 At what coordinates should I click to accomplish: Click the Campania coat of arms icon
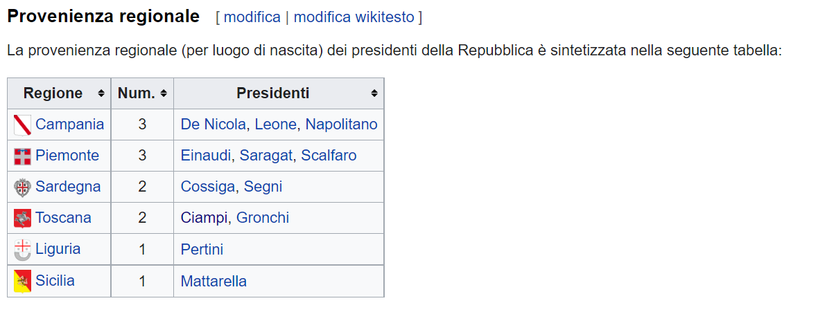coord(22,125)
